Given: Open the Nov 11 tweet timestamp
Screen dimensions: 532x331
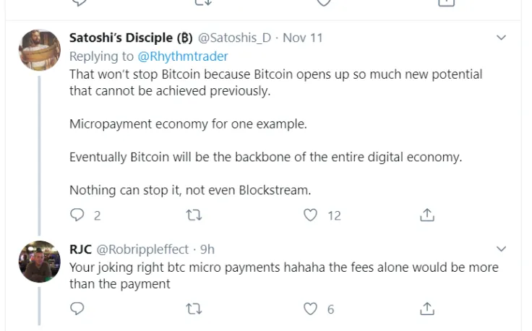Looking at the screenshot, I should tap(302, 38).
